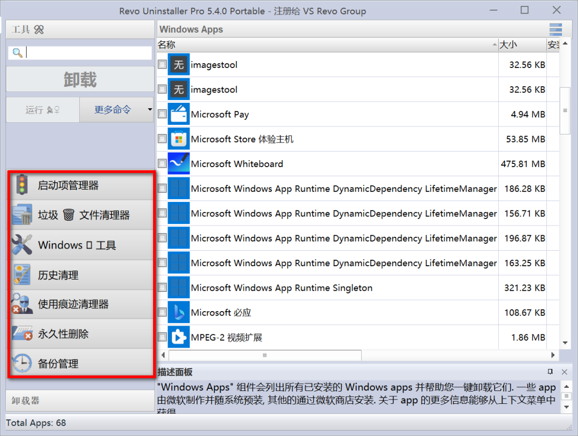Open the unrecoverable delete icon
The image size is (578, 436).
(22, 334)
